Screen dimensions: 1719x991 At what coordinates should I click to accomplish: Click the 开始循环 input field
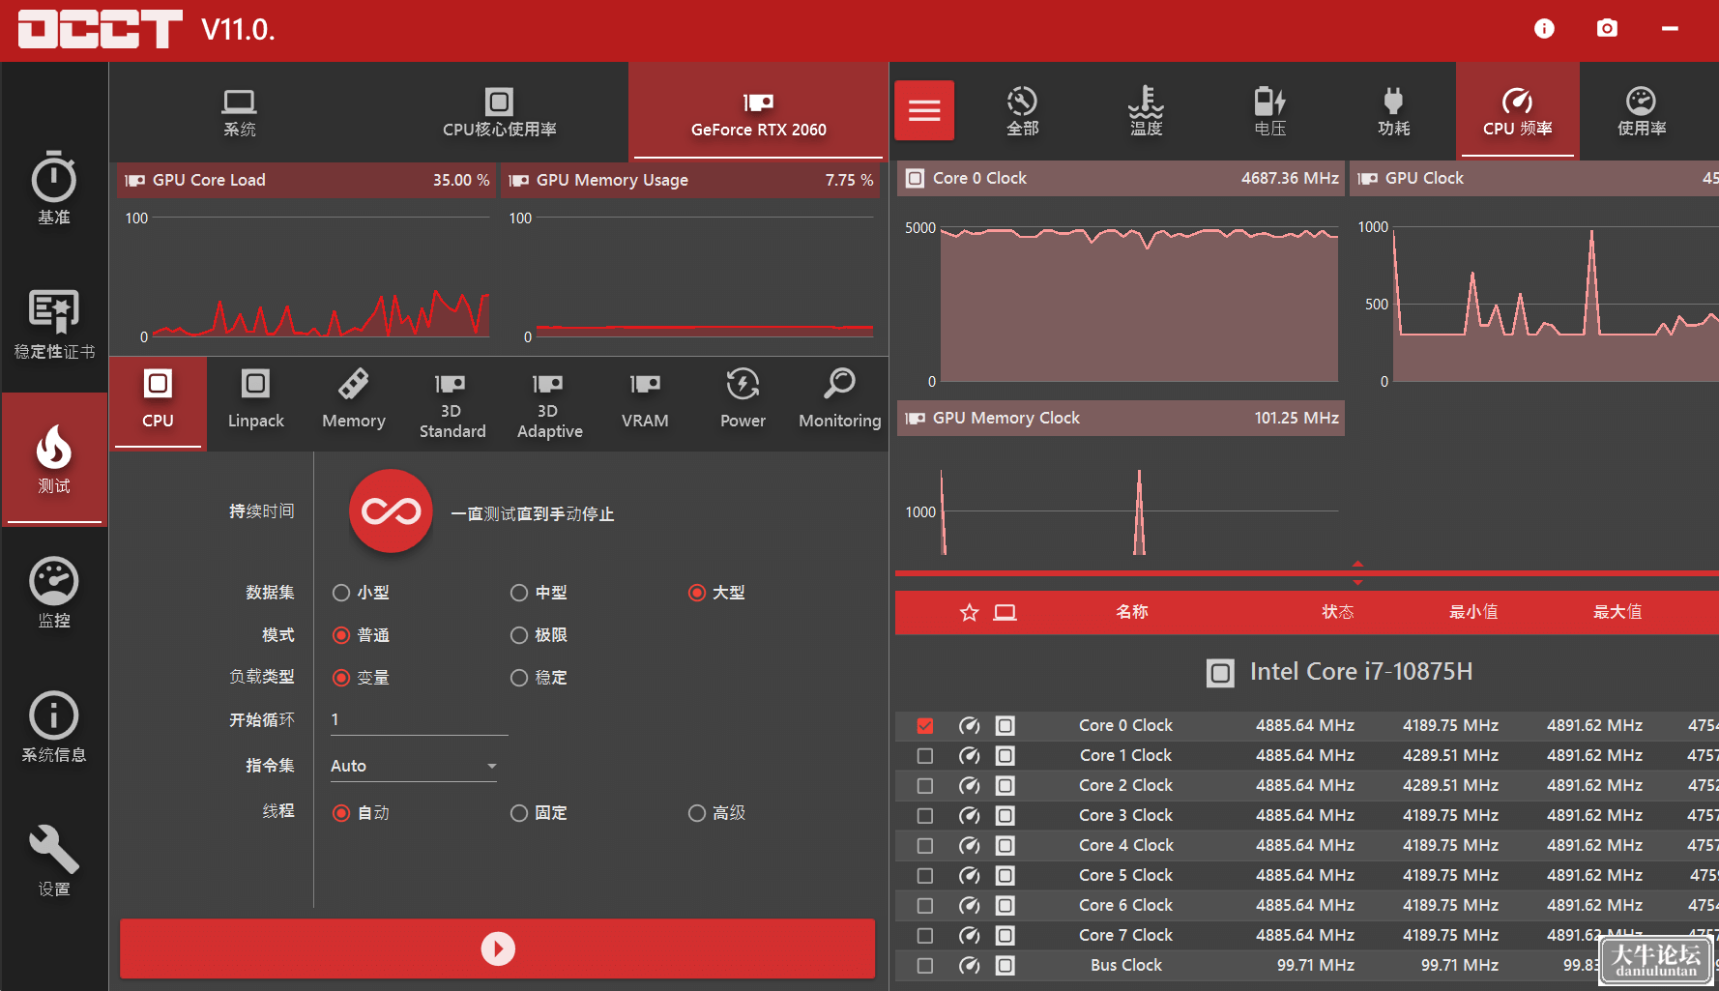pos(418,720)
